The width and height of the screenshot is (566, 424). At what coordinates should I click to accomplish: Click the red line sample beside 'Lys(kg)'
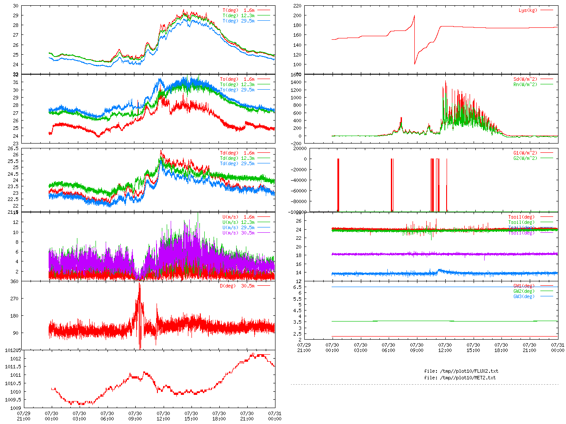tap(547, 10)
